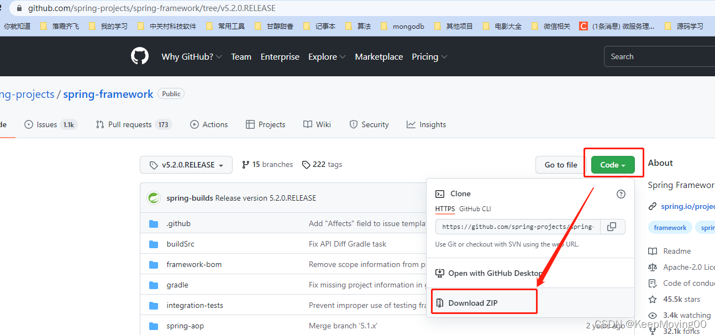Select the HTTPS clone tab
This screenshot has height=335, width=715.
(x=445, y=208)
